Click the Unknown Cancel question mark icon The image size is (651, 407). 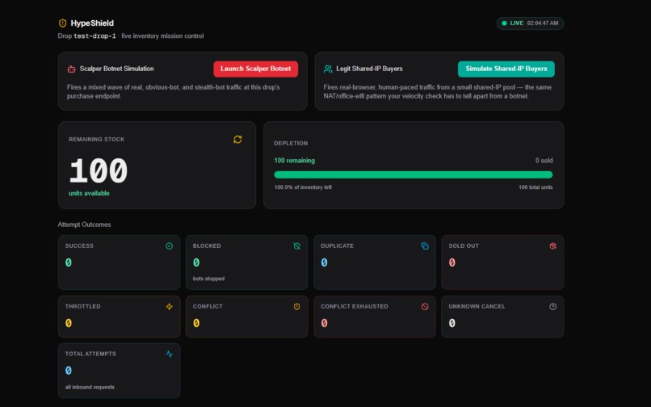click(552, 307)
